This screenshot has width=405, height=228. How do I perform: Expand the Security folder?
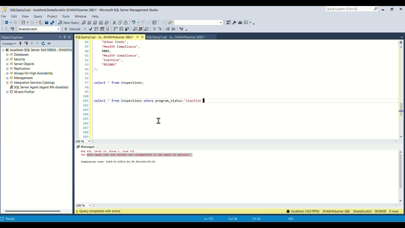click(7, 59)
